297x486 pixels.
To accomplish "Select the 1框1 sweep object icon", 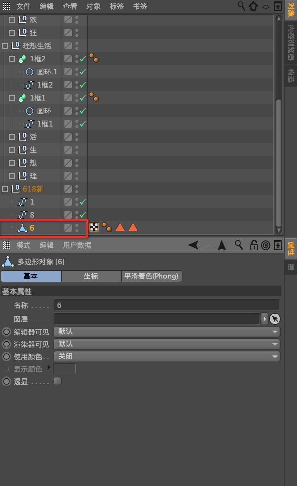I will point(22,98).
